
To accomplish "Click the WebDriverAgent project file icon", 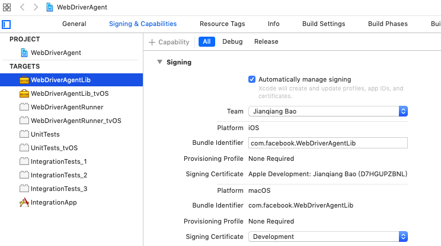I will coord(24,53).
